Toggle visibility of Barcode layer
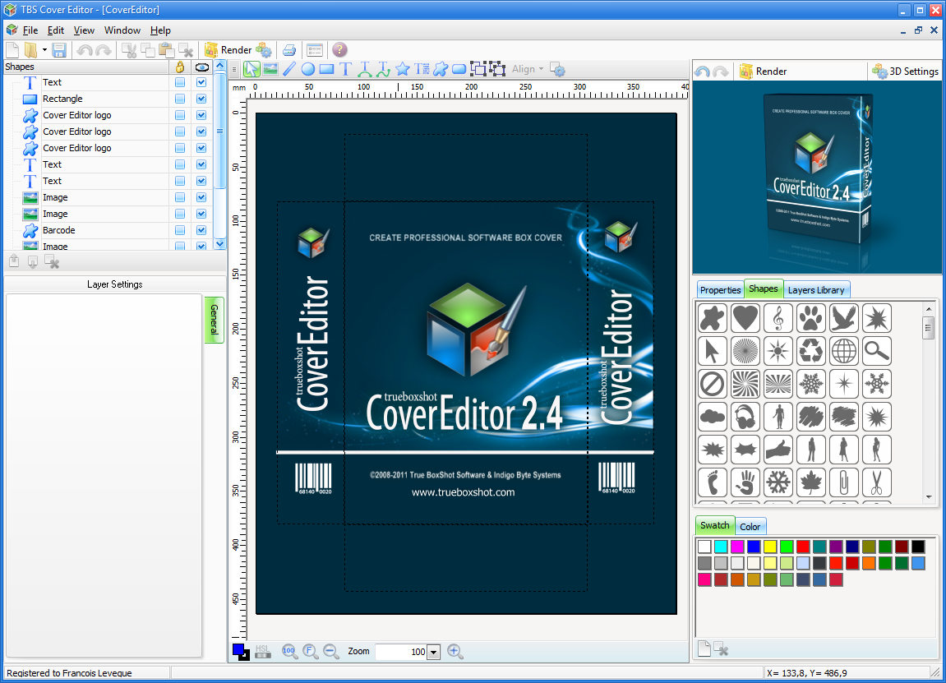This screenshot has width=946, height=683. (x=201, y=230)
